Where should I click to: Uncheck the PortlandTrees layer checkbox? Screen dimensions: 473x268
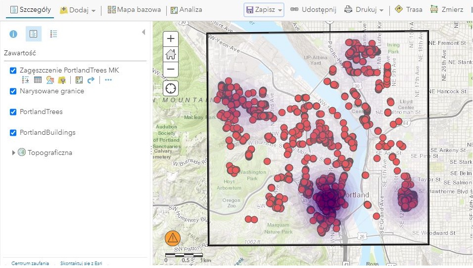pos(13,112)
